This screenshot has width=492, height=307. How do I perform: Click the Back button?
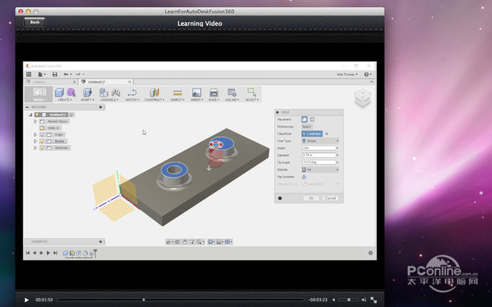coord(34,22)
